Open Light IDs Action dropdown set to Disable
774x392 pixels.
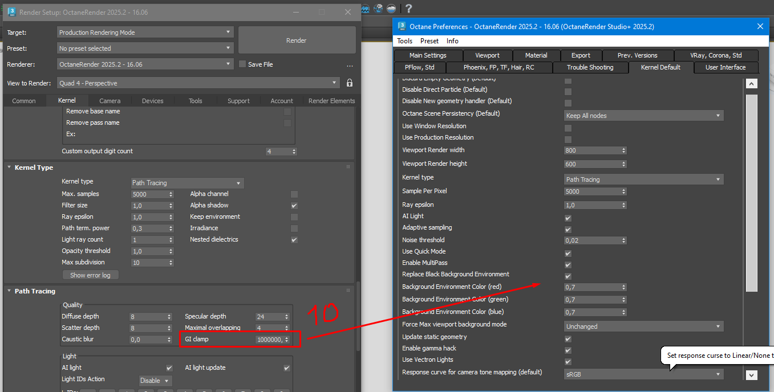pos(155,381)
